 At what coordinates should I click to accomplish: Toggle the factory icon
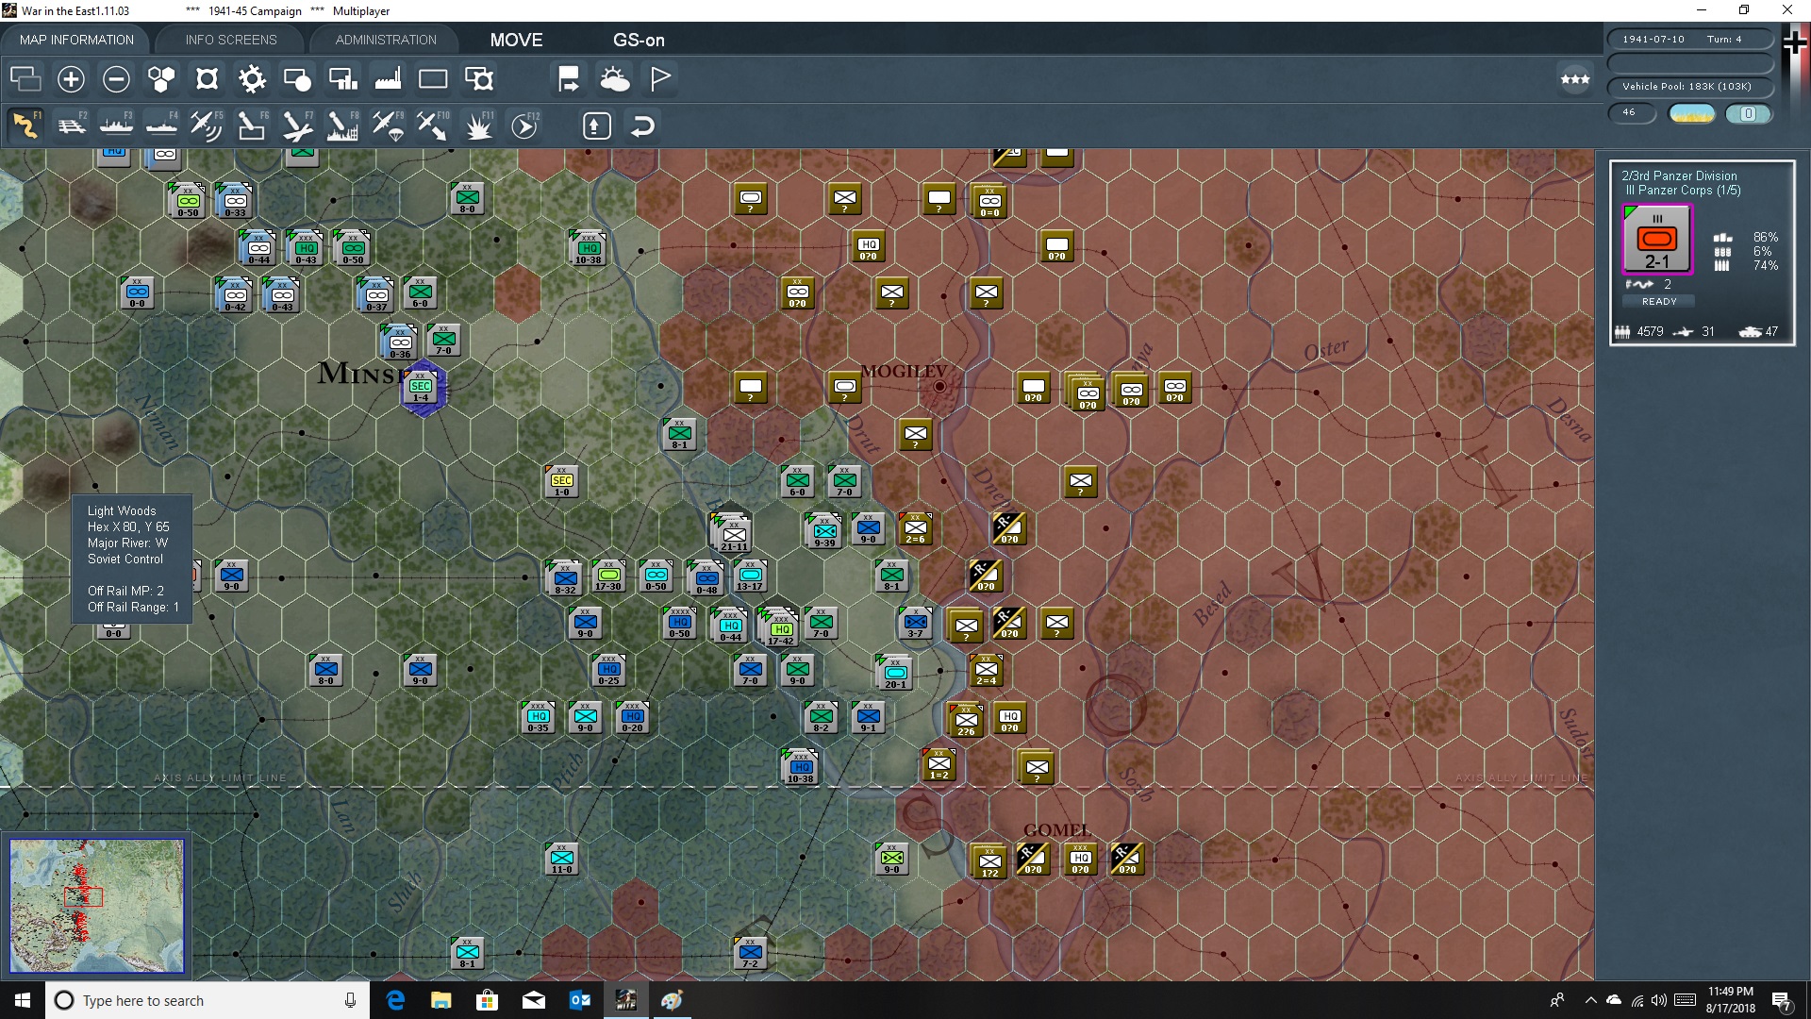388,79
